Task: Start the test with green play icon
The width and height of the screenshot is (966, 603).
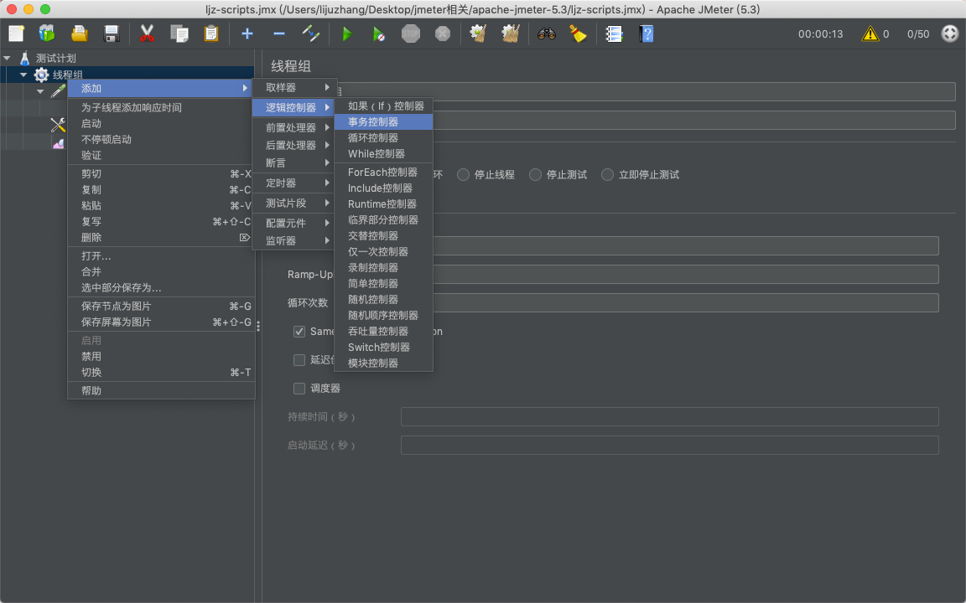Action: [x=347, y=33]
